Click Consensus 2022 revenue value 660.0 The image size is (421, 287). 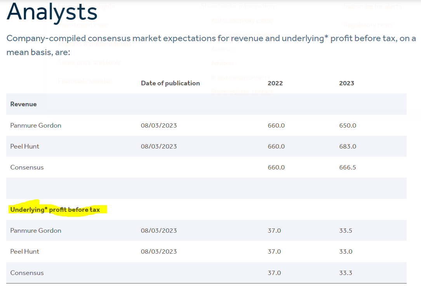tap(276, 168)
